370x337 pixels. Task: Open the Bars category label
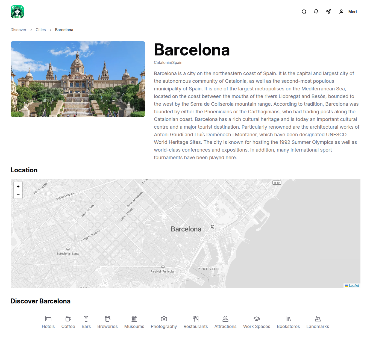click(86, 326)
